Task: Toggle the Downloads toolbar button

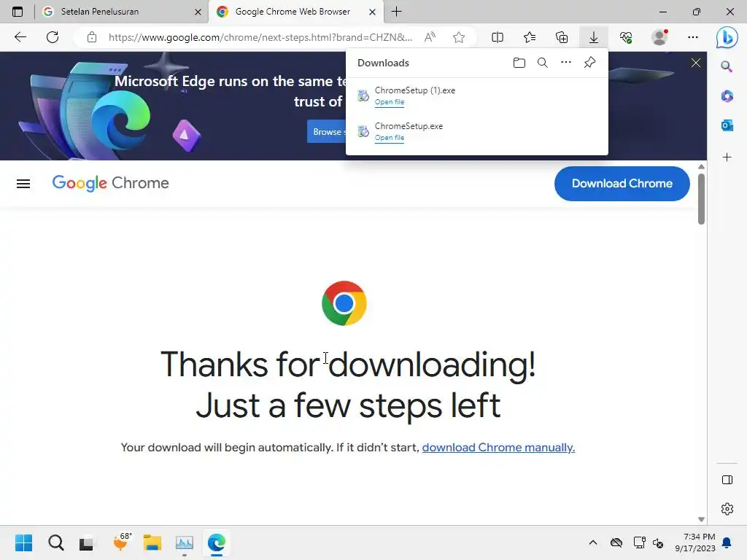Action: 594,37
